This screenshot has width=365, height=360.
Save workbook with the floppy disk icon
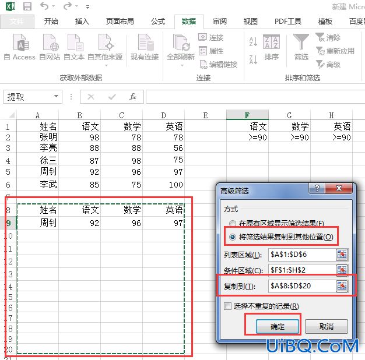[x=27, y=6]
